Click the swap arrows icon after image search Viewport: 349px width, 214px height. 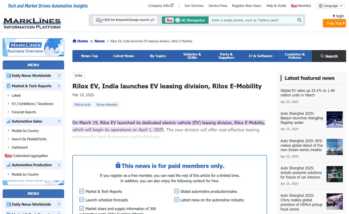pyautogui.click(x=152, y=20)
